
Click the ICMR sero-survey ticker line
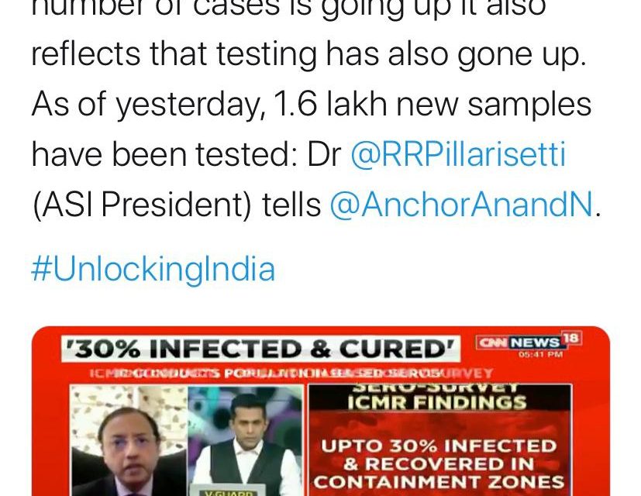[x=291, y=373]
